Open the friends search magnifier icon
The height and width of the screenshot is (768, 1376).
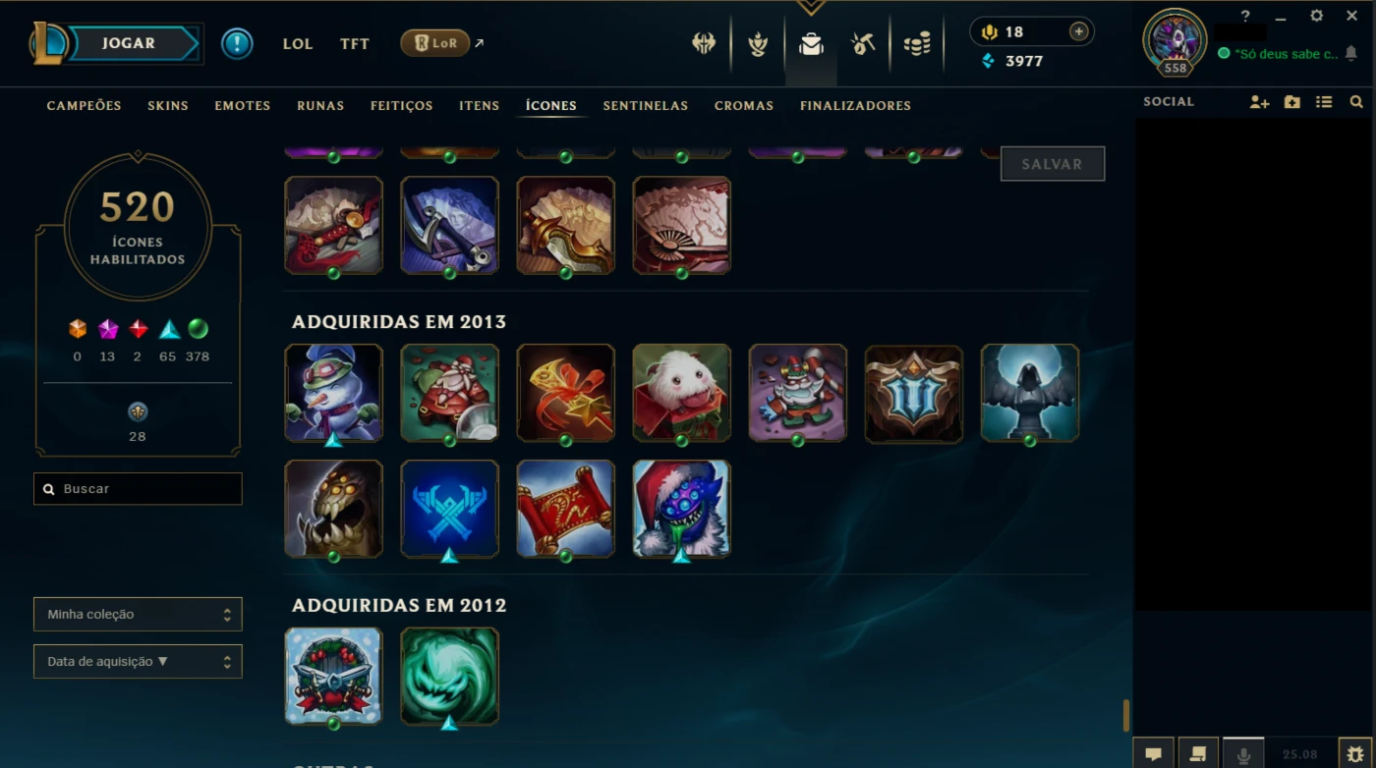(x=1356, y=102)
